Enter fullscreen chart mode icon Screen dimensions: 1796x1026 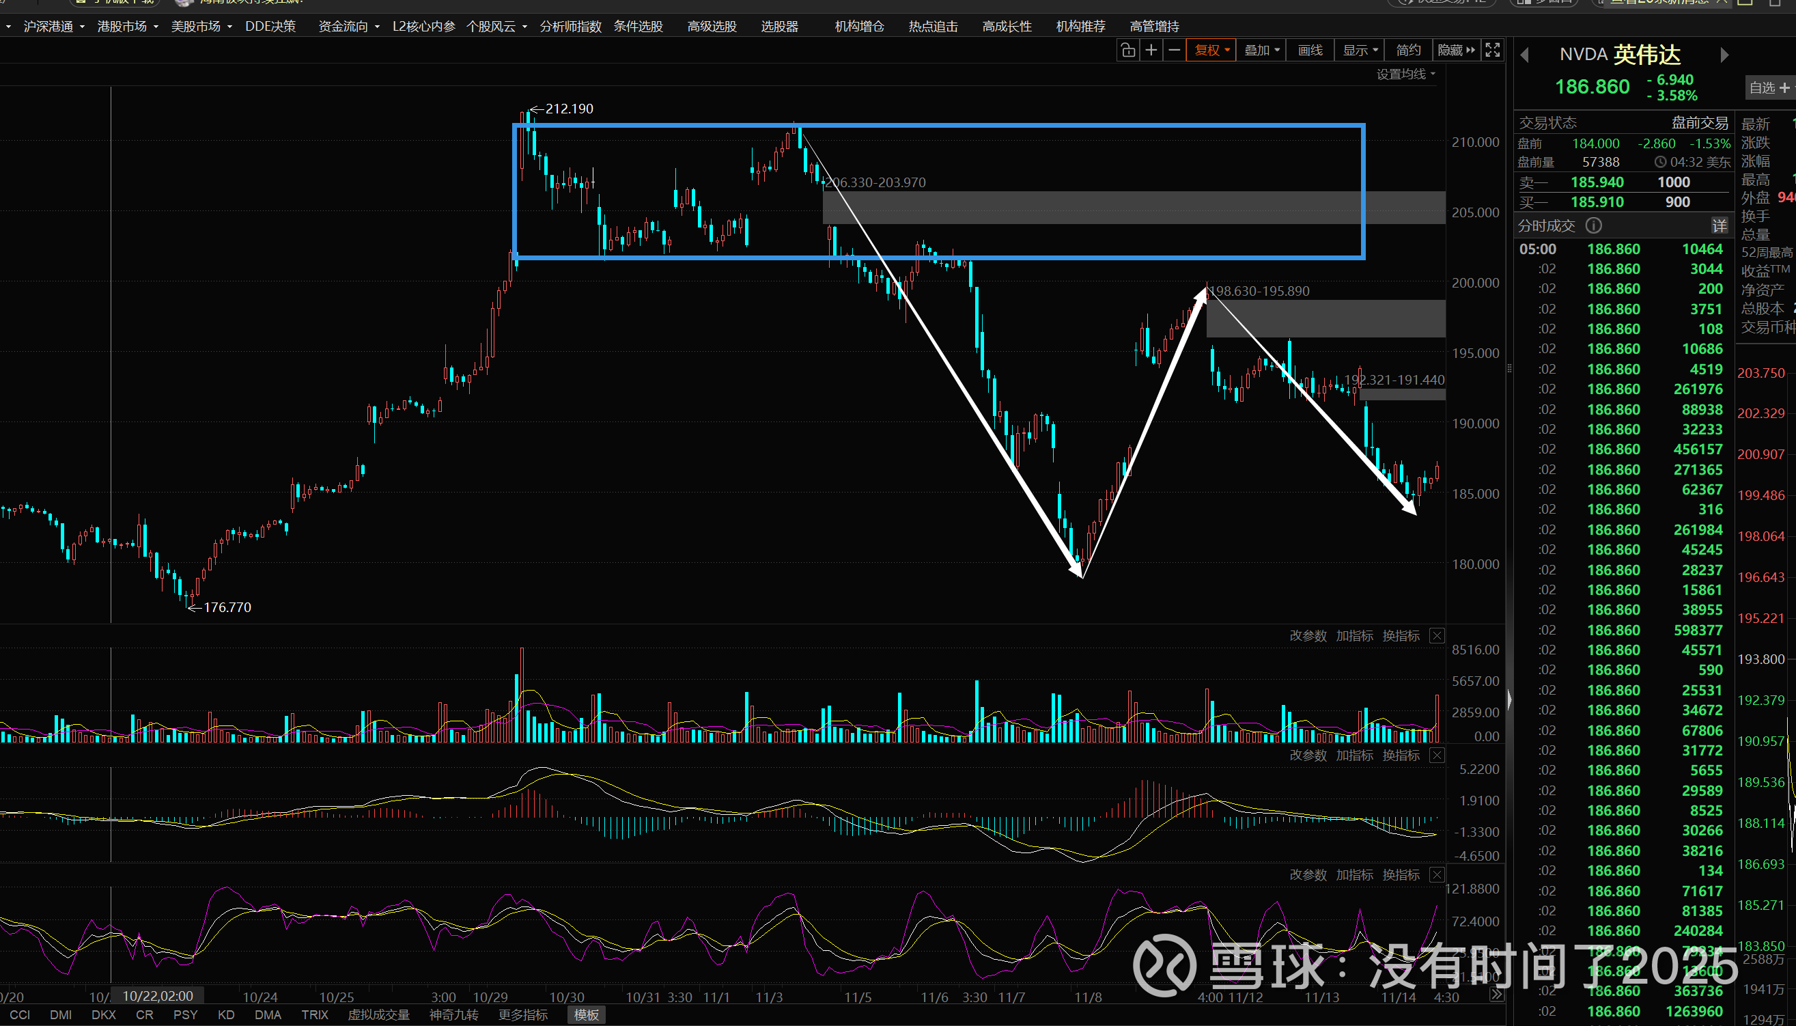[1492, 50]
